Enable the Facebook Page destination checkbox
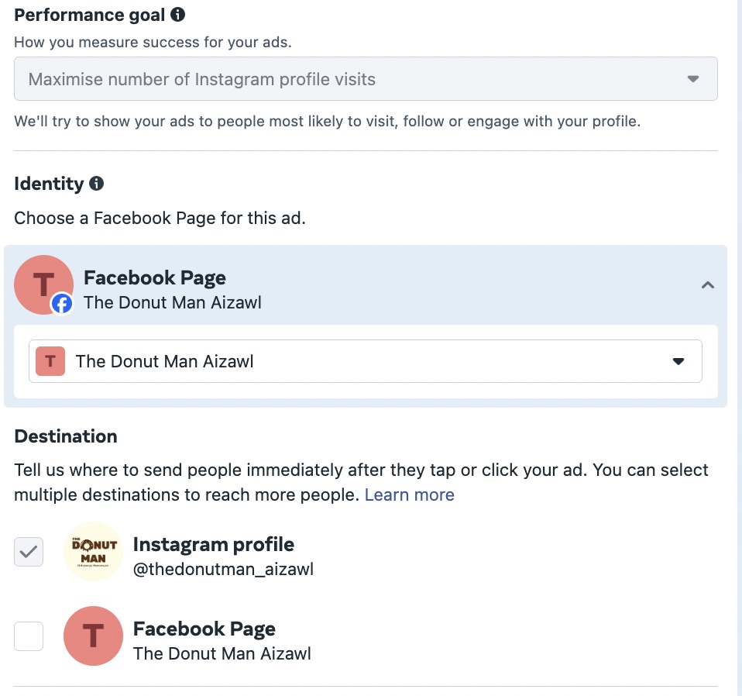742x696 pixels. [x=29, y=636]
